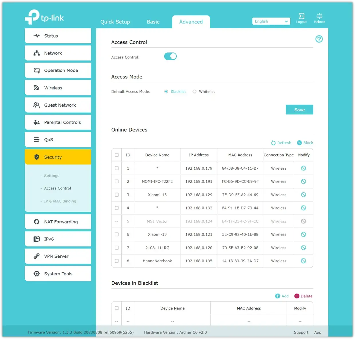The height and width of the screenshot is (339, 355).
Task: Block NOMI-IPC-F22FE via its modify icon
Action: [x=303, y=181]
